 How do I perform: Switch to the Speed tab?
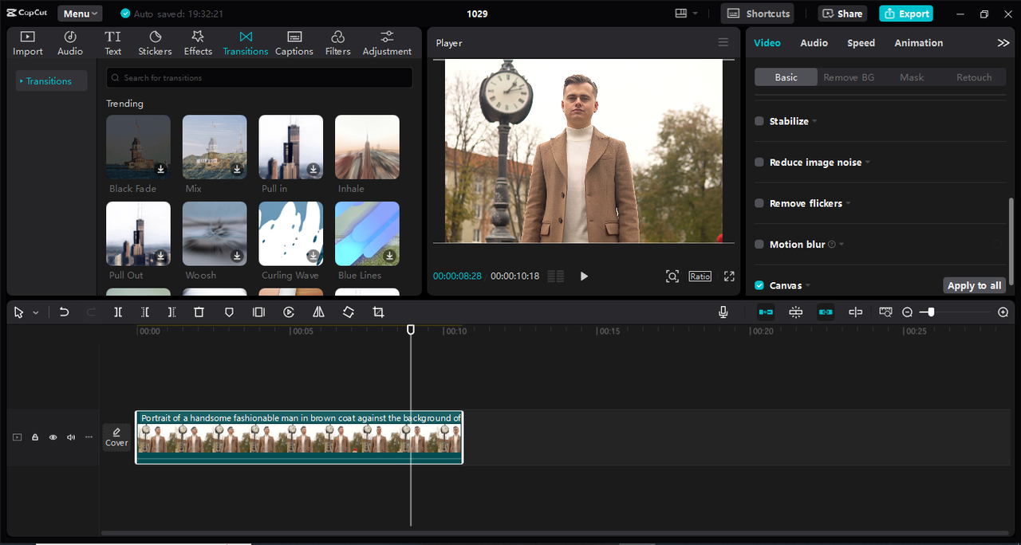(x=861, y=43)
